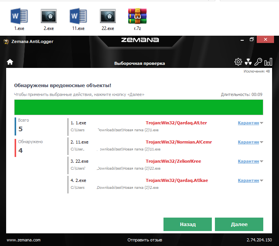
Task: Close the Zemana AntiLogger window
Action: point(265,39)
